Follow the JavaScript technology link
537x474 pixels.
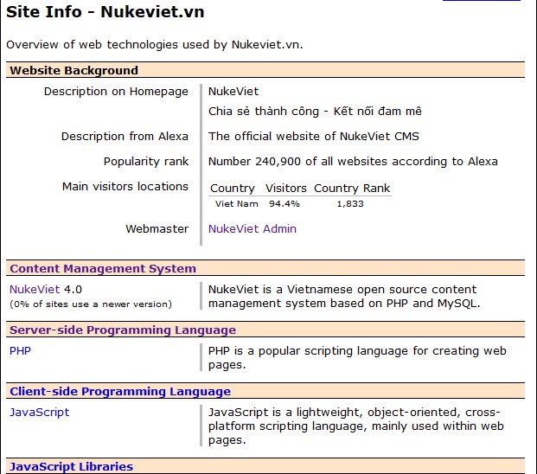(40, 413)
